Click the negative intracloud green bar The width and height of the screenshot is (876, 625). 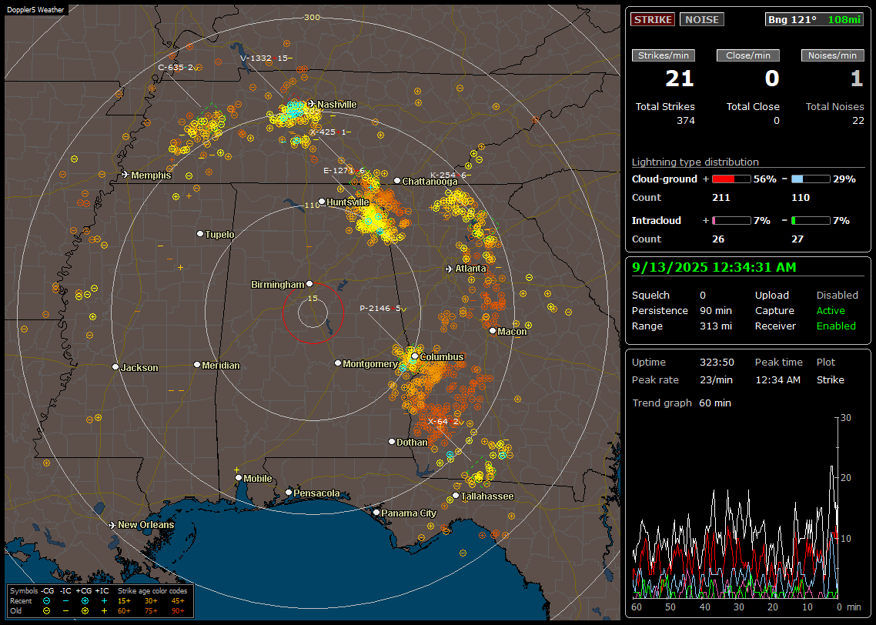tap(811, 221)
